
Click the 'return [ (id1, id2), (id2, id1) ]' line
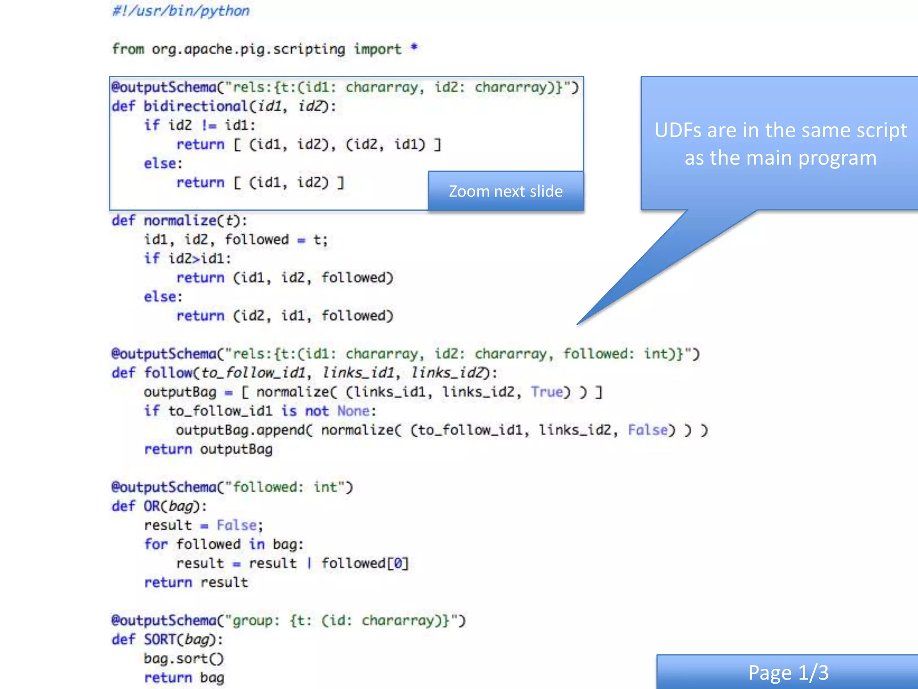click(x=309, y=145)
